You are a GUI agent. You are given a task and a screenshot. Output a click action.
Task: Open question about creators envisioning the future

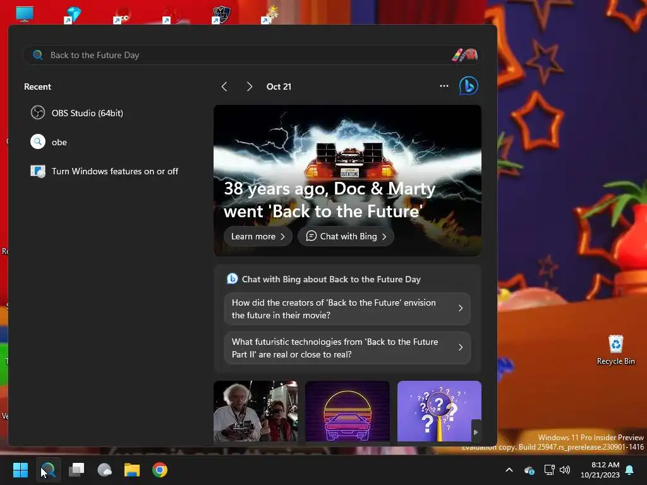(347, 308)
